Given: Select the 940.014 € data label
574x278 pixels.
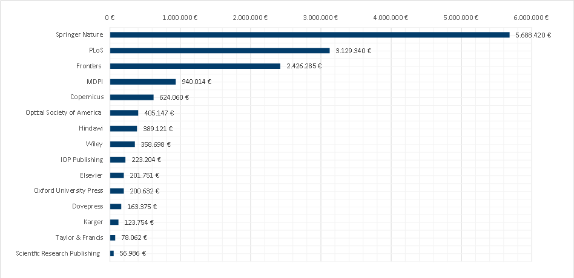Looking at the screenshot, I should click(196, 82).
